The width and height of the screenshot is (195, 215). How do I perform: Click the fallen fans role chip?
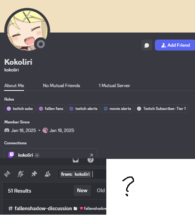pos(51,108)
